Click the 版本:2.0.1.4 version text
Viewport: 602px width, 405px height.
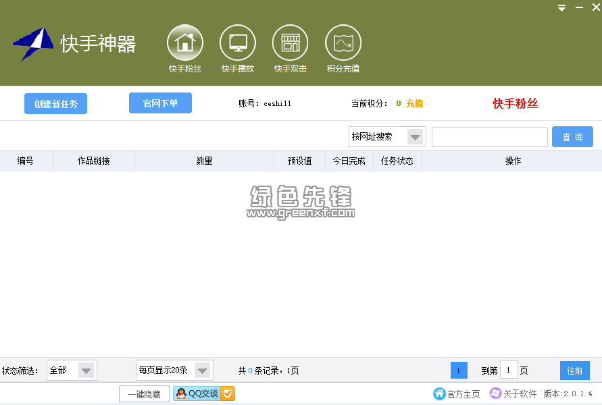pyautogui.click(x=568, y=394)
